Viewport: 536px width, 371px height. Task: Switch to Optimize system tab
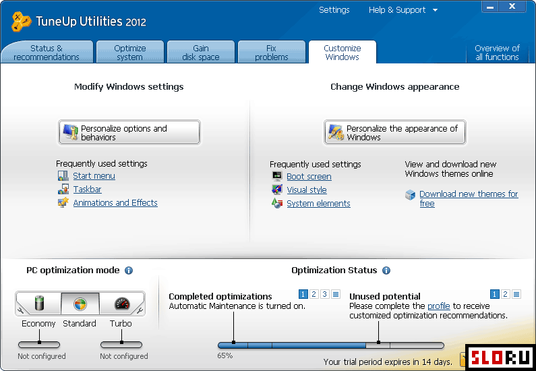(130, 53)
